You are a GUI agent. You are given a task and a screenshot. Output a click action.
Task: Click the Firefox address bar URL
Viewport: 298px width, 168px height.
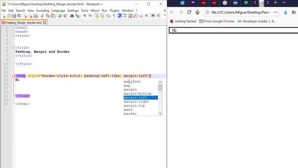[x=241, y=13]
